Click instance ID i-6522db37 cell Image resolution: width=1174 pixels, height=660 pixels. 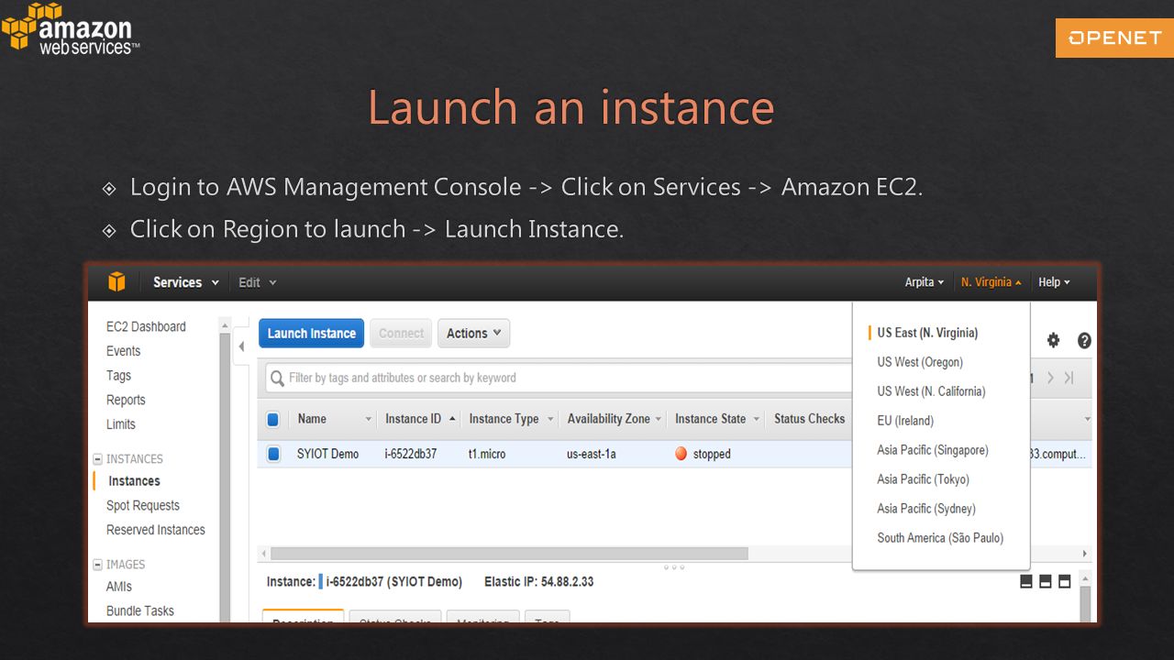click(x=410, y=454)
